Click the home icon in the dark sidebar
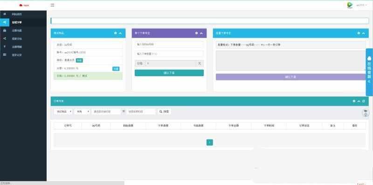373x185 pixels. (5, 14)
